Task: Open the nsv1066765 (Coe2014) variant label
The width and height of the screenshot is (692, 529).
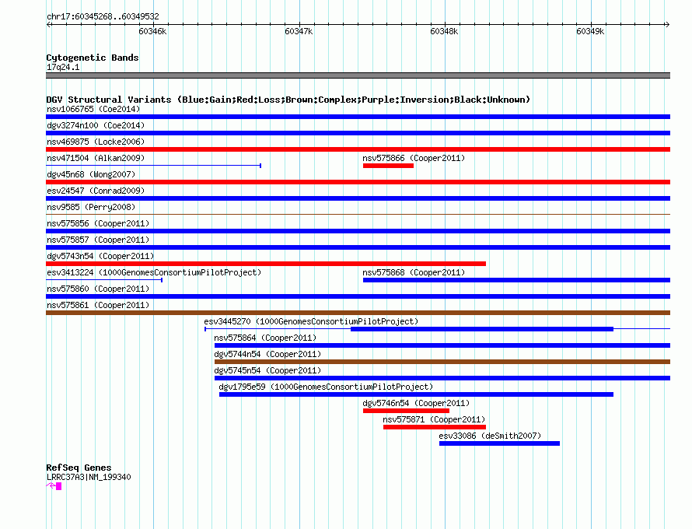Action: [x=93, y=109]
